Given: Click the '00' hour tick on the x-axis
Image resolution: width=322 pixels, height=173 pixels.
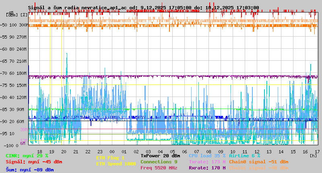Looking at the screenshot, I should coord(112,152).
